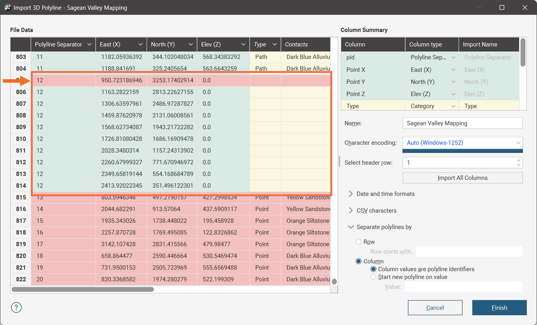537x325 pixels.
Task: Open the Character encoding dropdown
Action: pyautogui.click(x=462, y=143)
